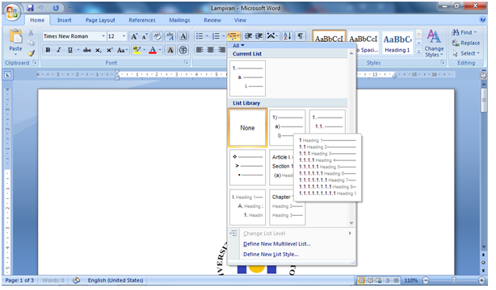Screen dimensions: 496x290
Task: Click the Cut scissors icon
Action: [x=31, y=32]
